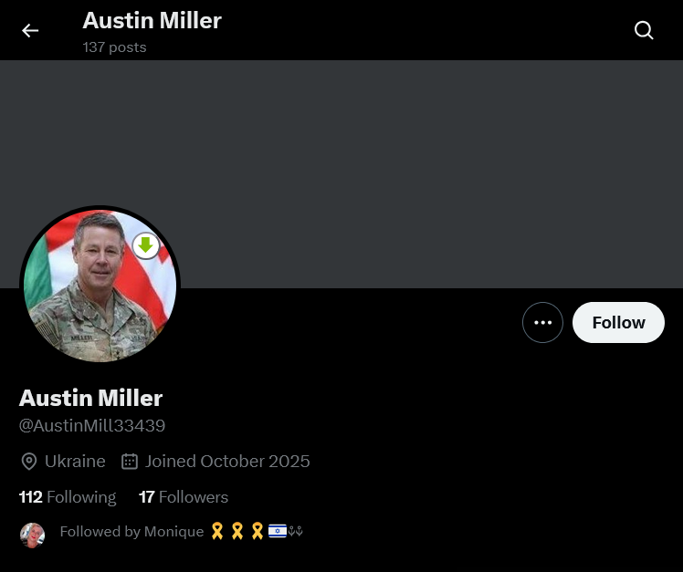The image size is (683, 572).
Task: Click the Joined October 2025 text
Action: click(x=227, y=462)
